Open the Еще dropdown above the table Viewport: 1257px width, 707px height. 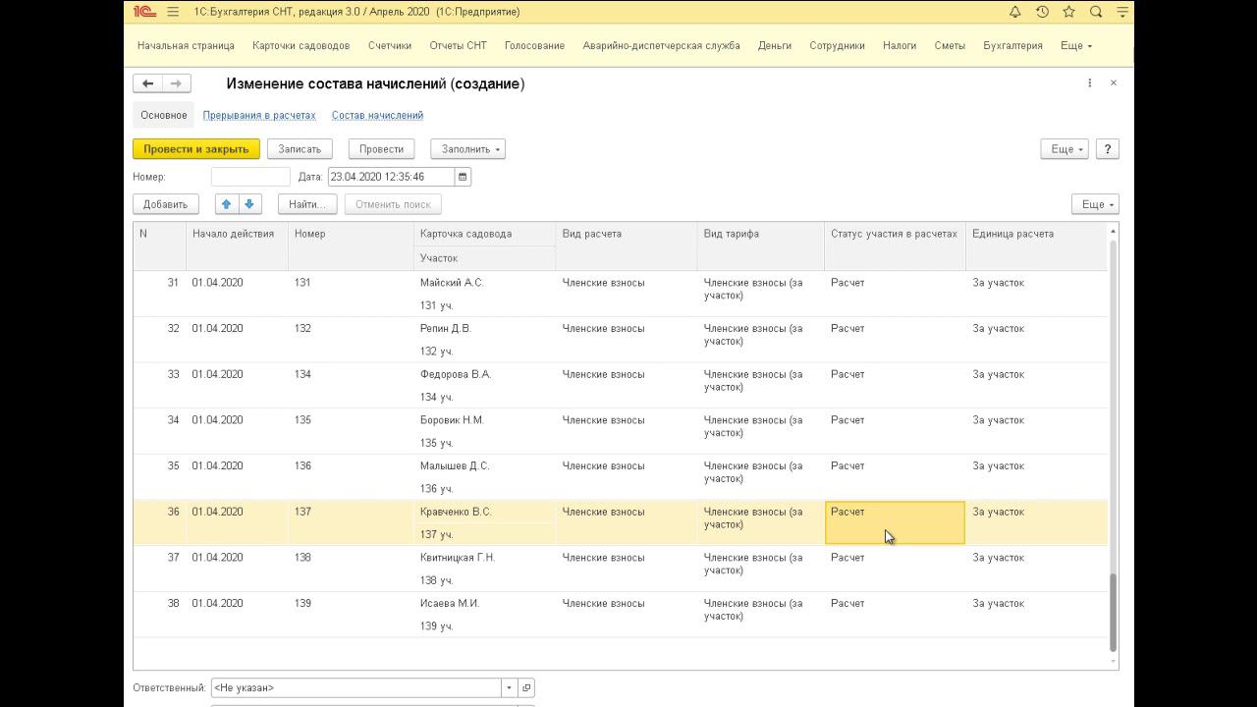[x=1095, y=204]
